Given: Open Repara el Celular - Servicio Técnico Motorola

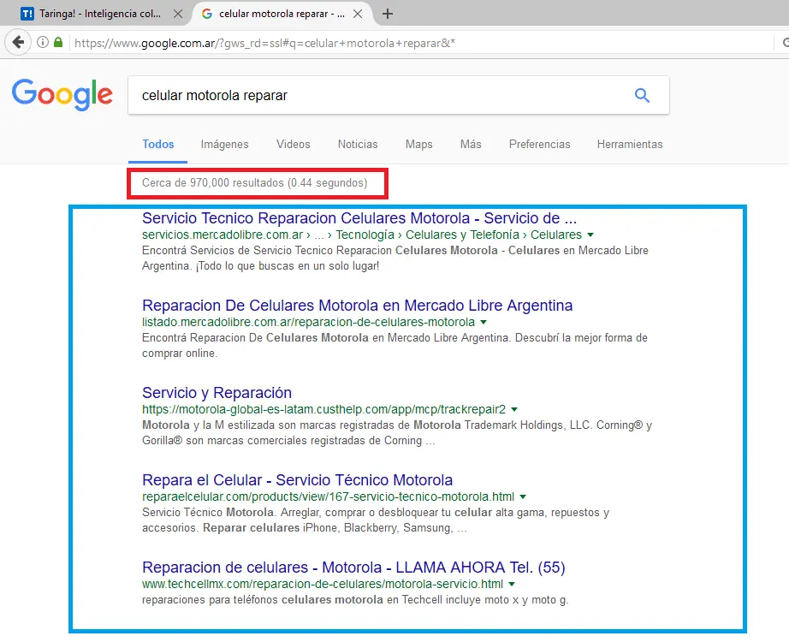Looking at the screenshot, I should coord(298,480).
